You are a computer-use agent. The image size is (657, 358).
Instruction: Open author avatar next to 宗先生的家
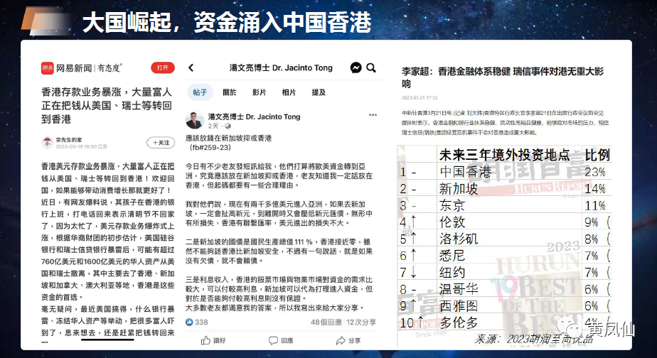(x=47, y=143)
